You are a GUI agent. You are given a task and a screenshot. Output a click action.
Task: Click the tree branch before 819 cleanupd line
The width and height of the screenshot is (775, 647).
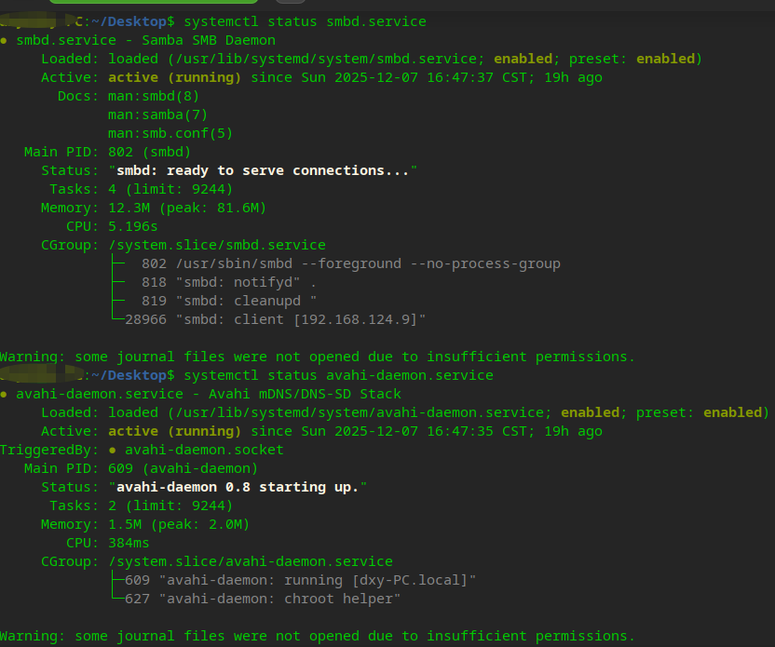tap(118, 302)
